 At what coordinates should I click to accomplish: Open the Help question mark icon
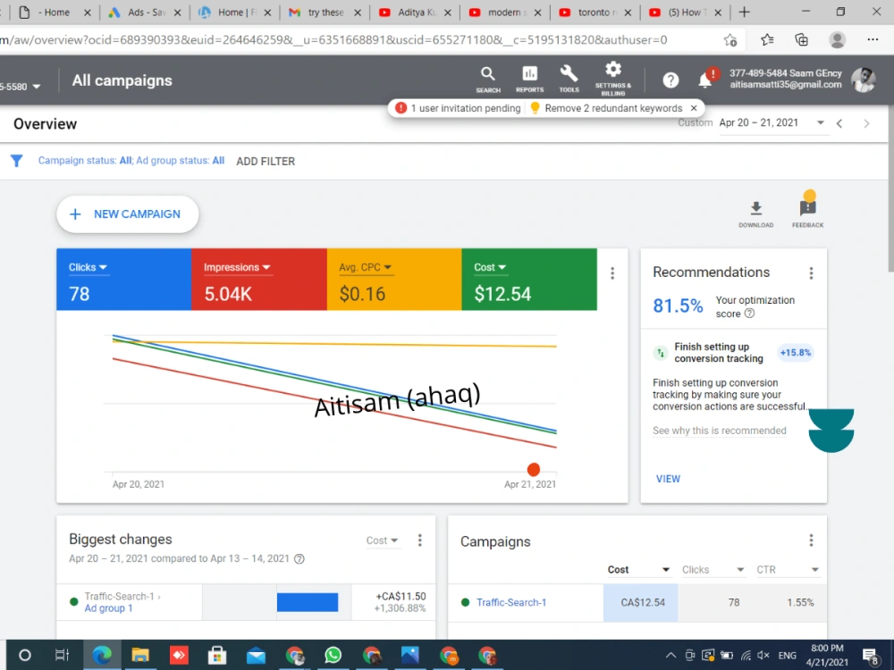coord(670,80)
